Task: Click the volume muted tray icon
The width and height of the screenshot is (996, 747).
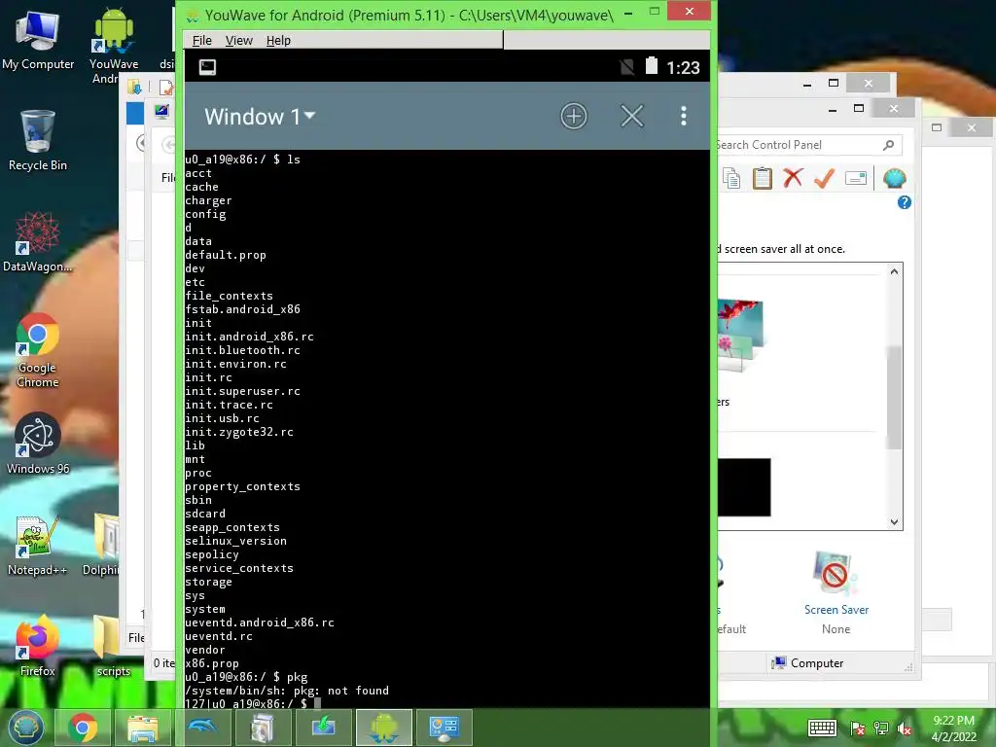Action: pos(905,729)
